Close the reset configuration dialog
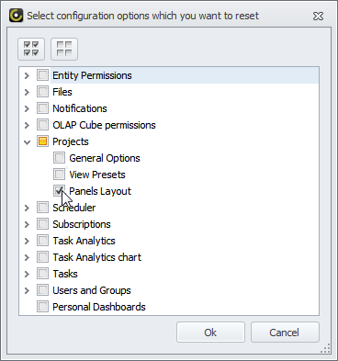Viewport: 338px width, 361px height. 318,16
